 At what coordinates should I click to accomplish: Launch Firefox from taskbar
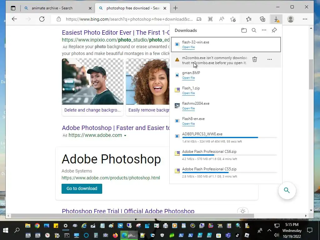coord(115,235)
